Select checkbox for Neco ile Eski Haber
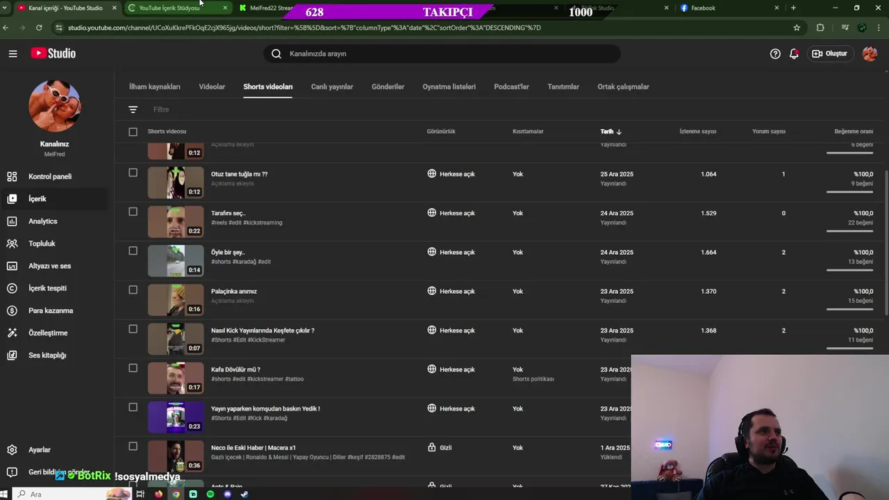The height and width of the screenshot is (500, 889). (133, 447)
